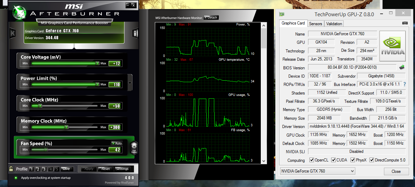This screenshot has width=415, height=187.
Task: Click Bus Interface question mark icon
Action: [405, 84]
